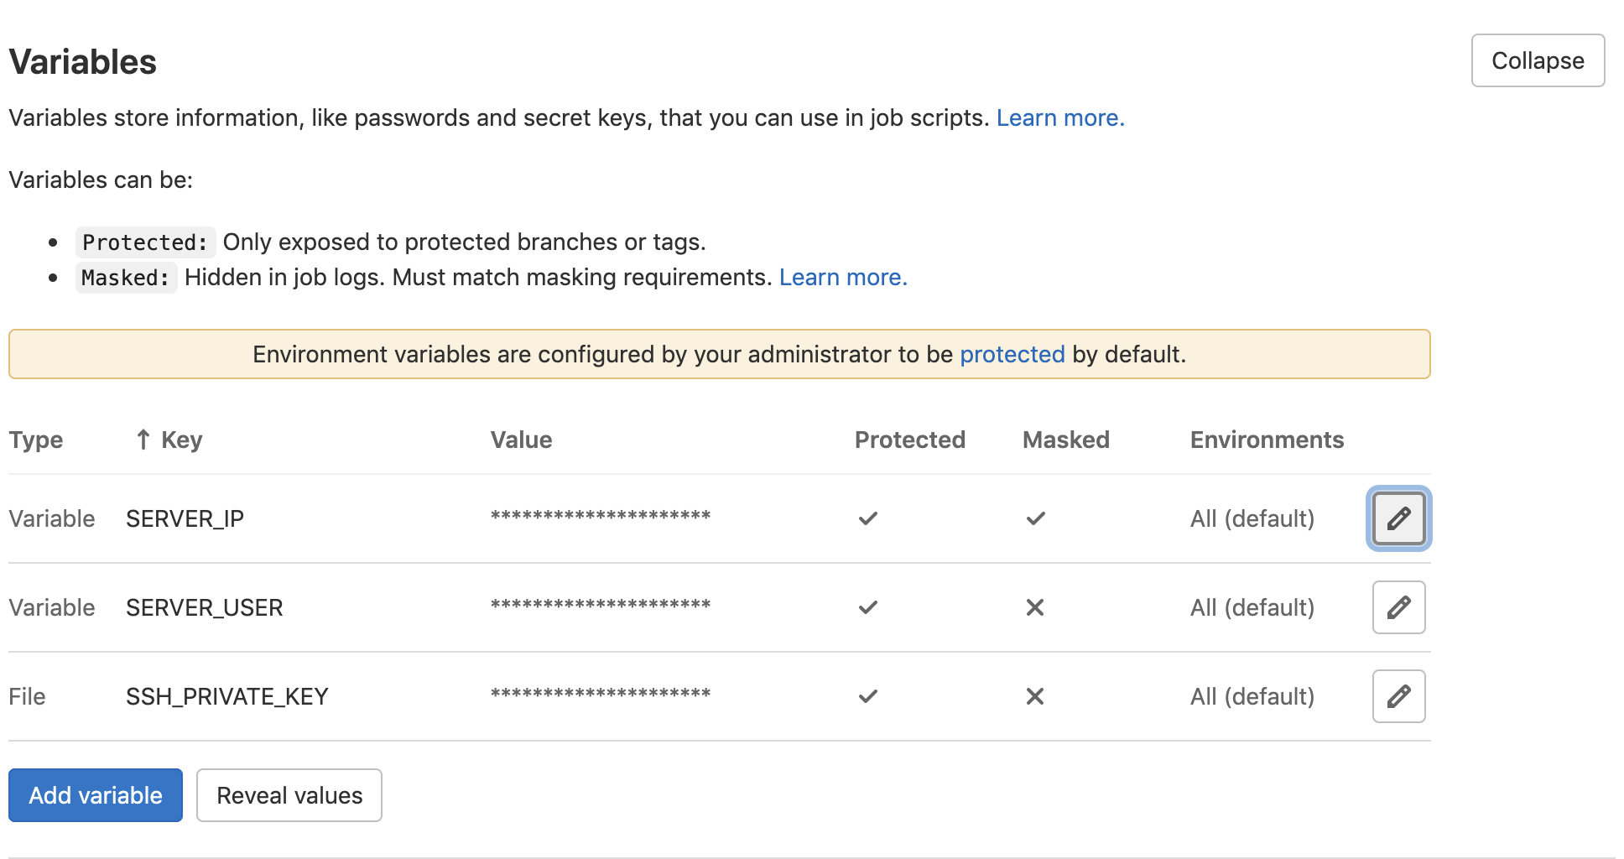The width and height of the screenshot is (1624, 859).
Task: Add a new variable
Action: click(x=96, y=795)
